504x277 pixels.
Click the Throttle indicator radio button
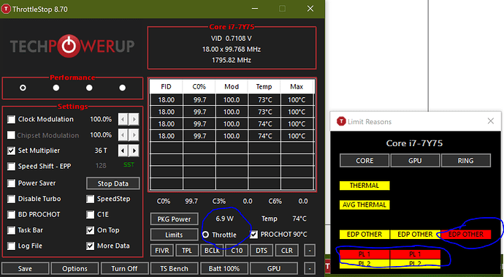(x=206, y=235)
